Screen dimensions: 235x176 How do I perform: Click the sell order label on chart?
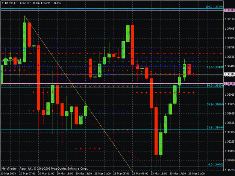pos(11,60)
